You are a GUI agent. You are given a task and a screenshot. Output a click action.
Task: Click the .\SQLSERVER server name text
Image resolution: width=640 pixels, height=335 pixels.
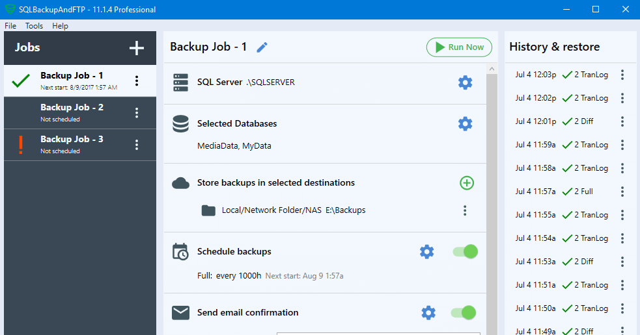[x=270, y=82]
